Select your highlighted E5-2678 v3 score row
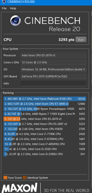Screen dimensions: 92x193 point(45,119)
